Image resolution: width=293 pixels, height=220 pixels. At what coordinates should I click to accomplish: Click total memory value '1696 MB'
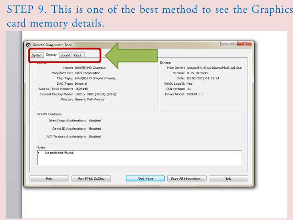coord(81,89)
